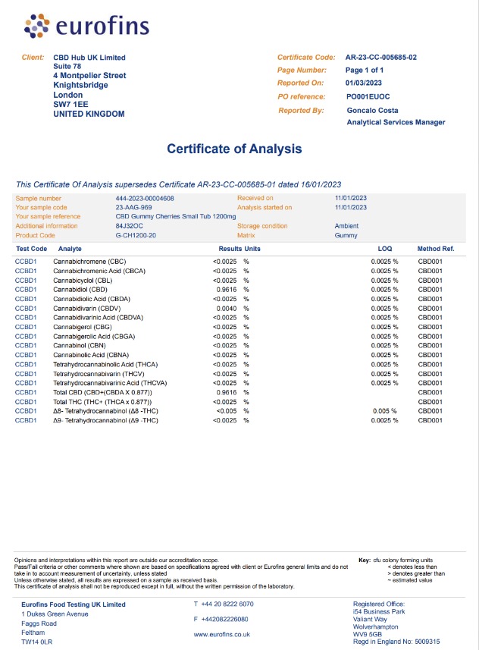Screen dimensions: 479x650
Task: Select certificate code AR-23-CC-005685-02
Action: [380, 57]
